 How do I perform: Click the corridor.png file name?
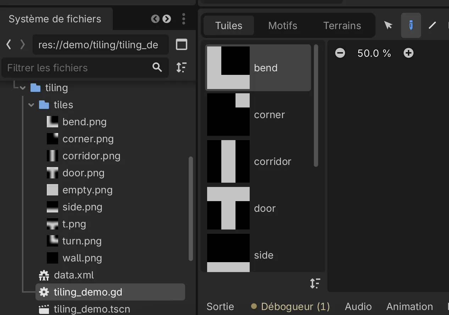(x=91, y=156)
